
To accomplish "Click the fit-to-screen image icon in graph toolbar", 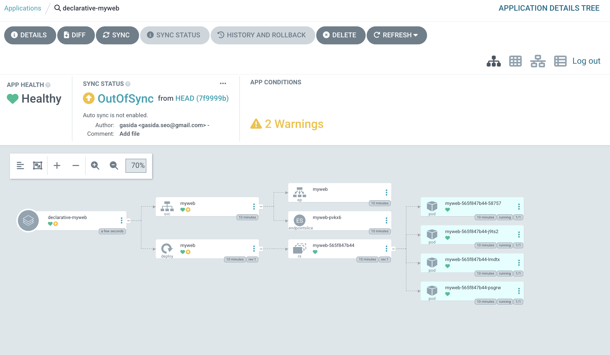I will [38, 165].
